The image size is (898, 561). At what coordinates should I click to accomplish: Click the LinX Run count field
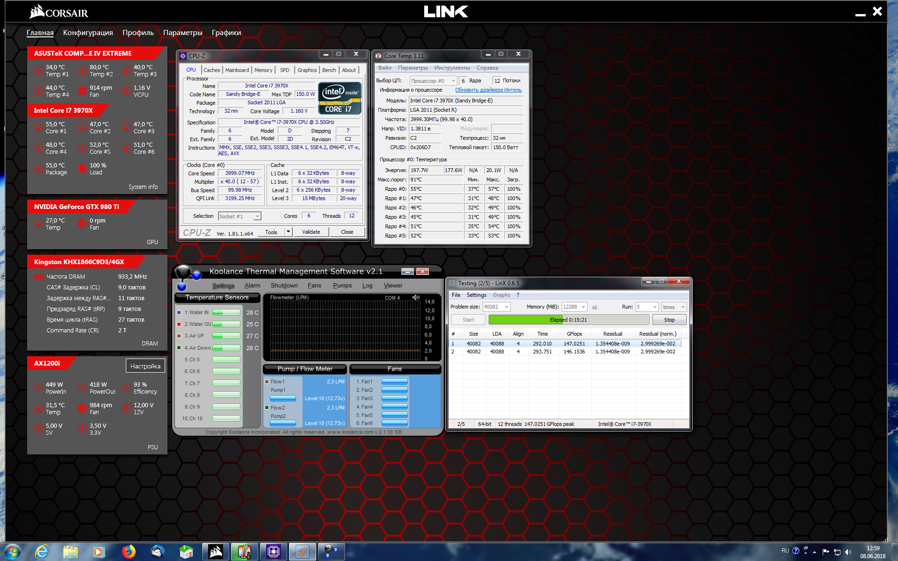[x=644, y=307]
